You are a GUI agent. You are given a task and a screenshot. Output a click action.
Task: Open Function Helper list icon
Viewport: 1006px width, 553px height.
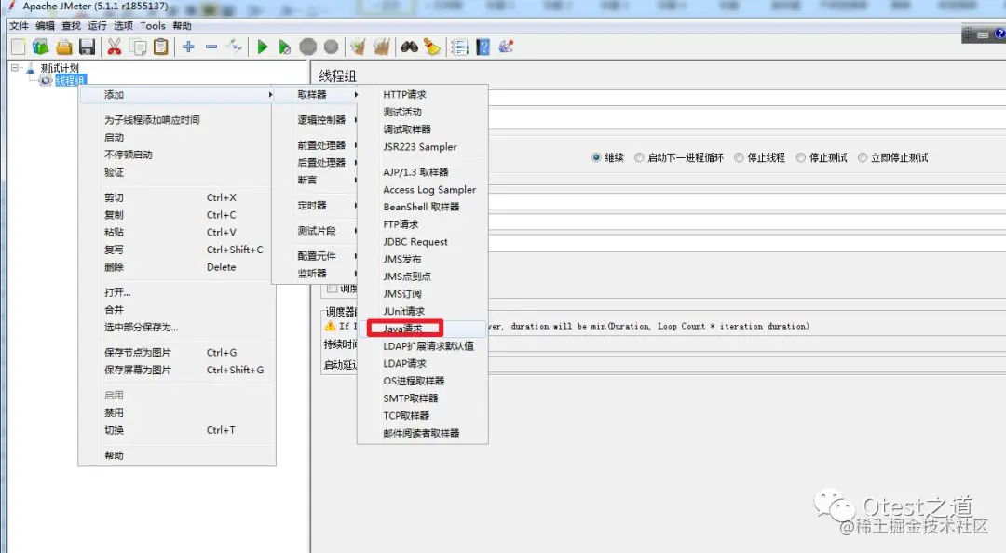click(x=459, y=47)
